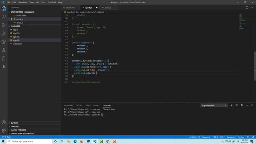Image resolution: width=256 pixels, height=144 pixels.
Task: Split the terminal panel
Action: coord(236,105)
